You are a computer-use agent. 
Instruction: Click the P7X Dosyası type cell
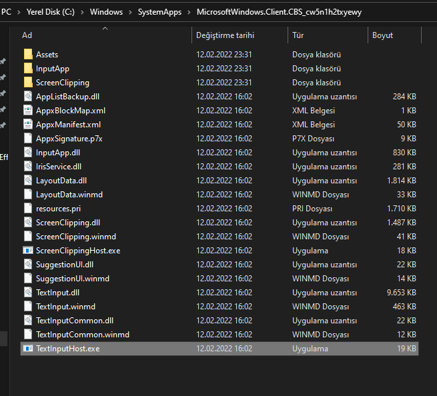pyautogui.click(x=313, y=139)
